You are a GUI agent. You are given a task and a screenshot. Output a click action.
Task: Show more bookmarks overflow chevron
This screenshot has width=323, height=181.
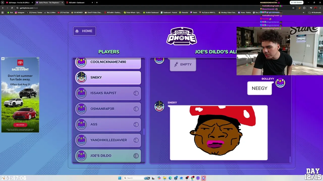point(304,13)
